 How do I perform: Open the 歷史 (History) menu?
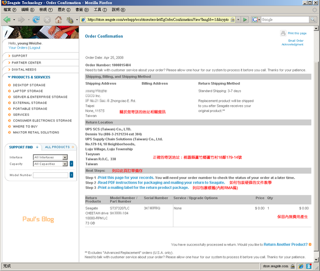64,10
